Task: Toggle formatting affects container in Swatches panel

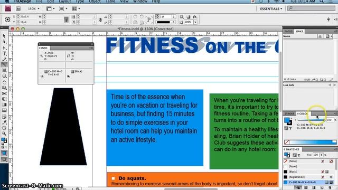Action: pos(295,155)
